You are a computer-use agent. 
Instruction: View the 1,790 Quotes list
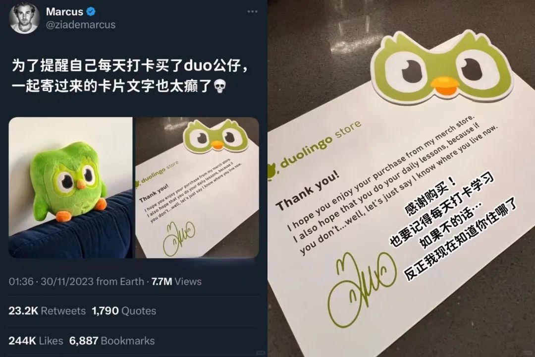124,311
